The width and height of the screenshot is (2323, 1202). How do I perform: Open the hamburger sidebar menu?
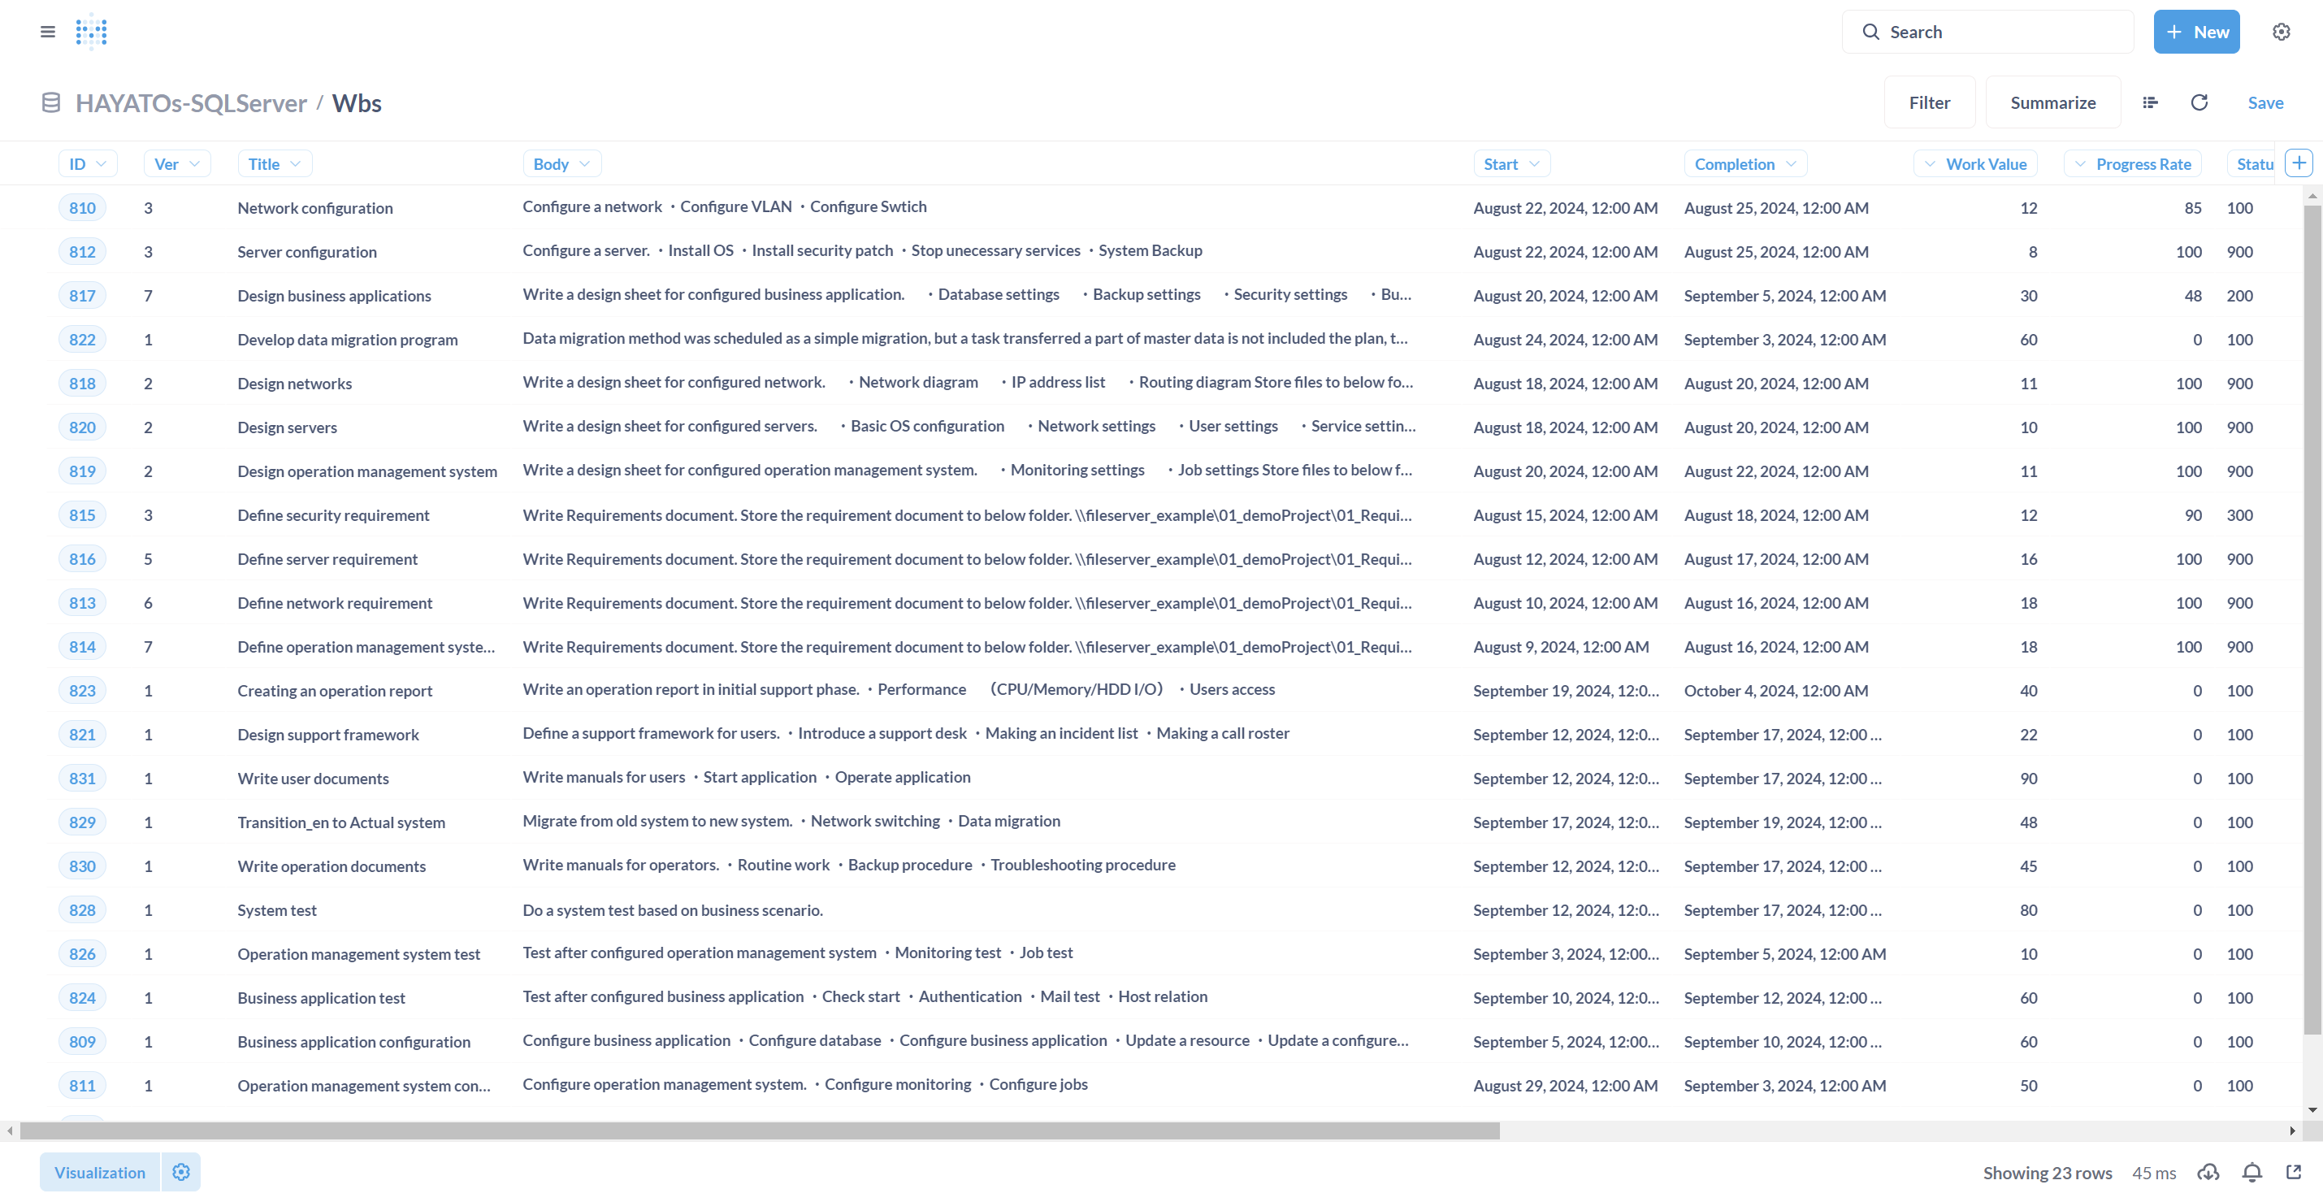tap(48, 32)
